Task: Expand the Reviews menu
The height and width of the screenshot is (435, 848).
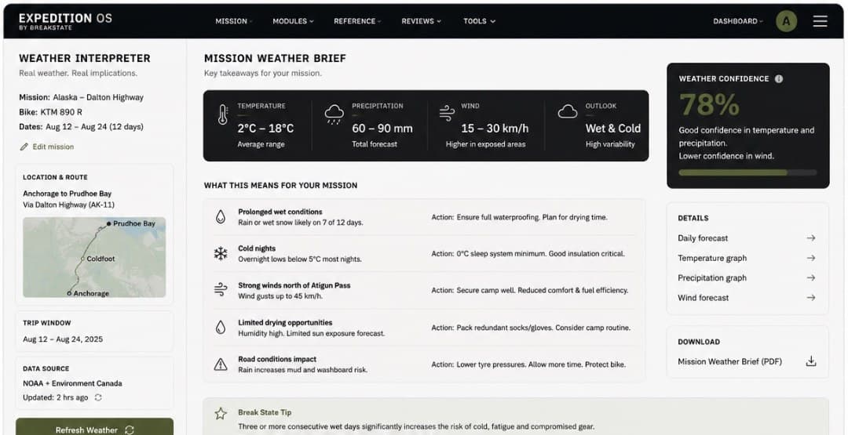Action: tap(421, 21)
